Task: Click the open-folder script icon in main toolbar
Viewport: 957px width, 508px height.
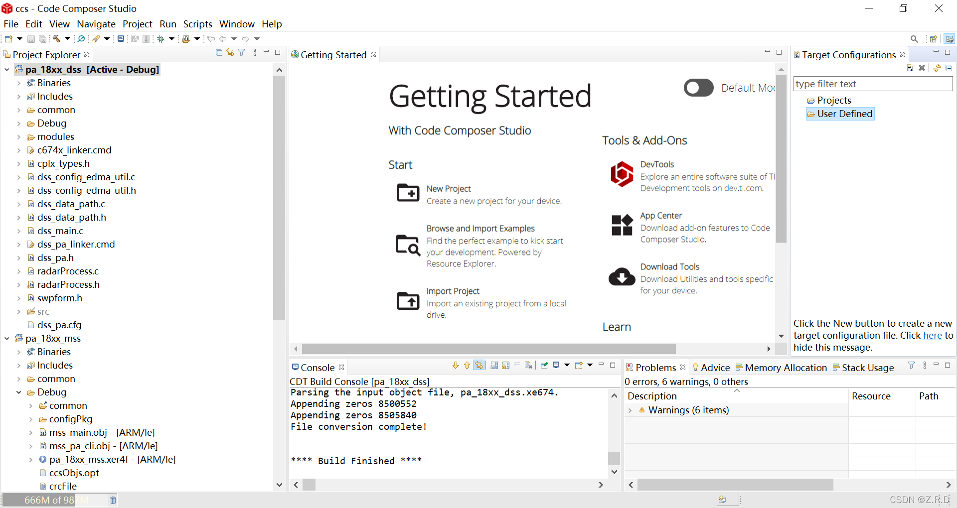Action: coord(186,39)
